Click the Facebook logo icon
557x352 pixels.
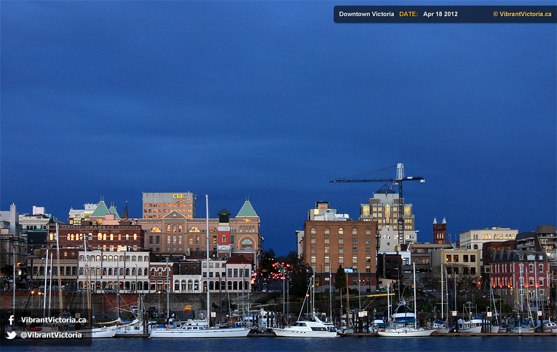click(11, 320)
